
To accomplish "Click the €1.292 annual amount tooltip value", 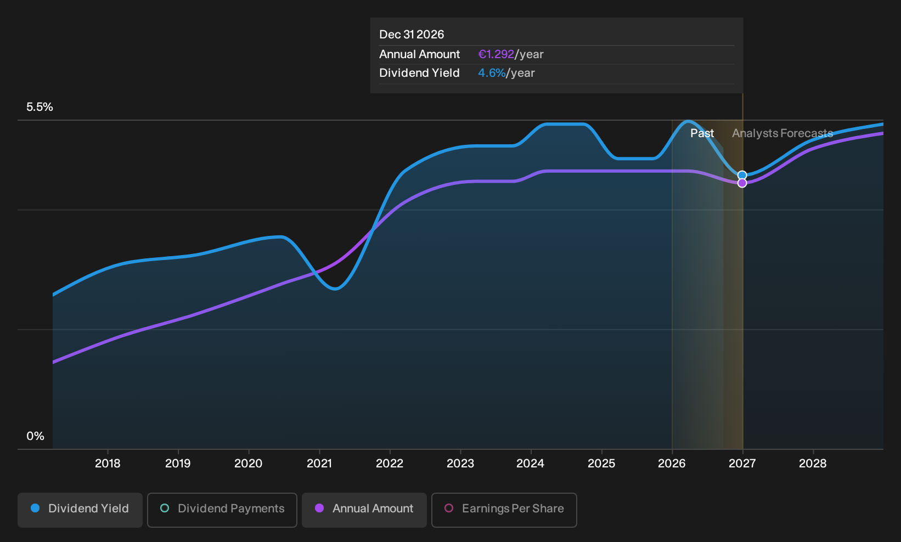I will [496, 54].
